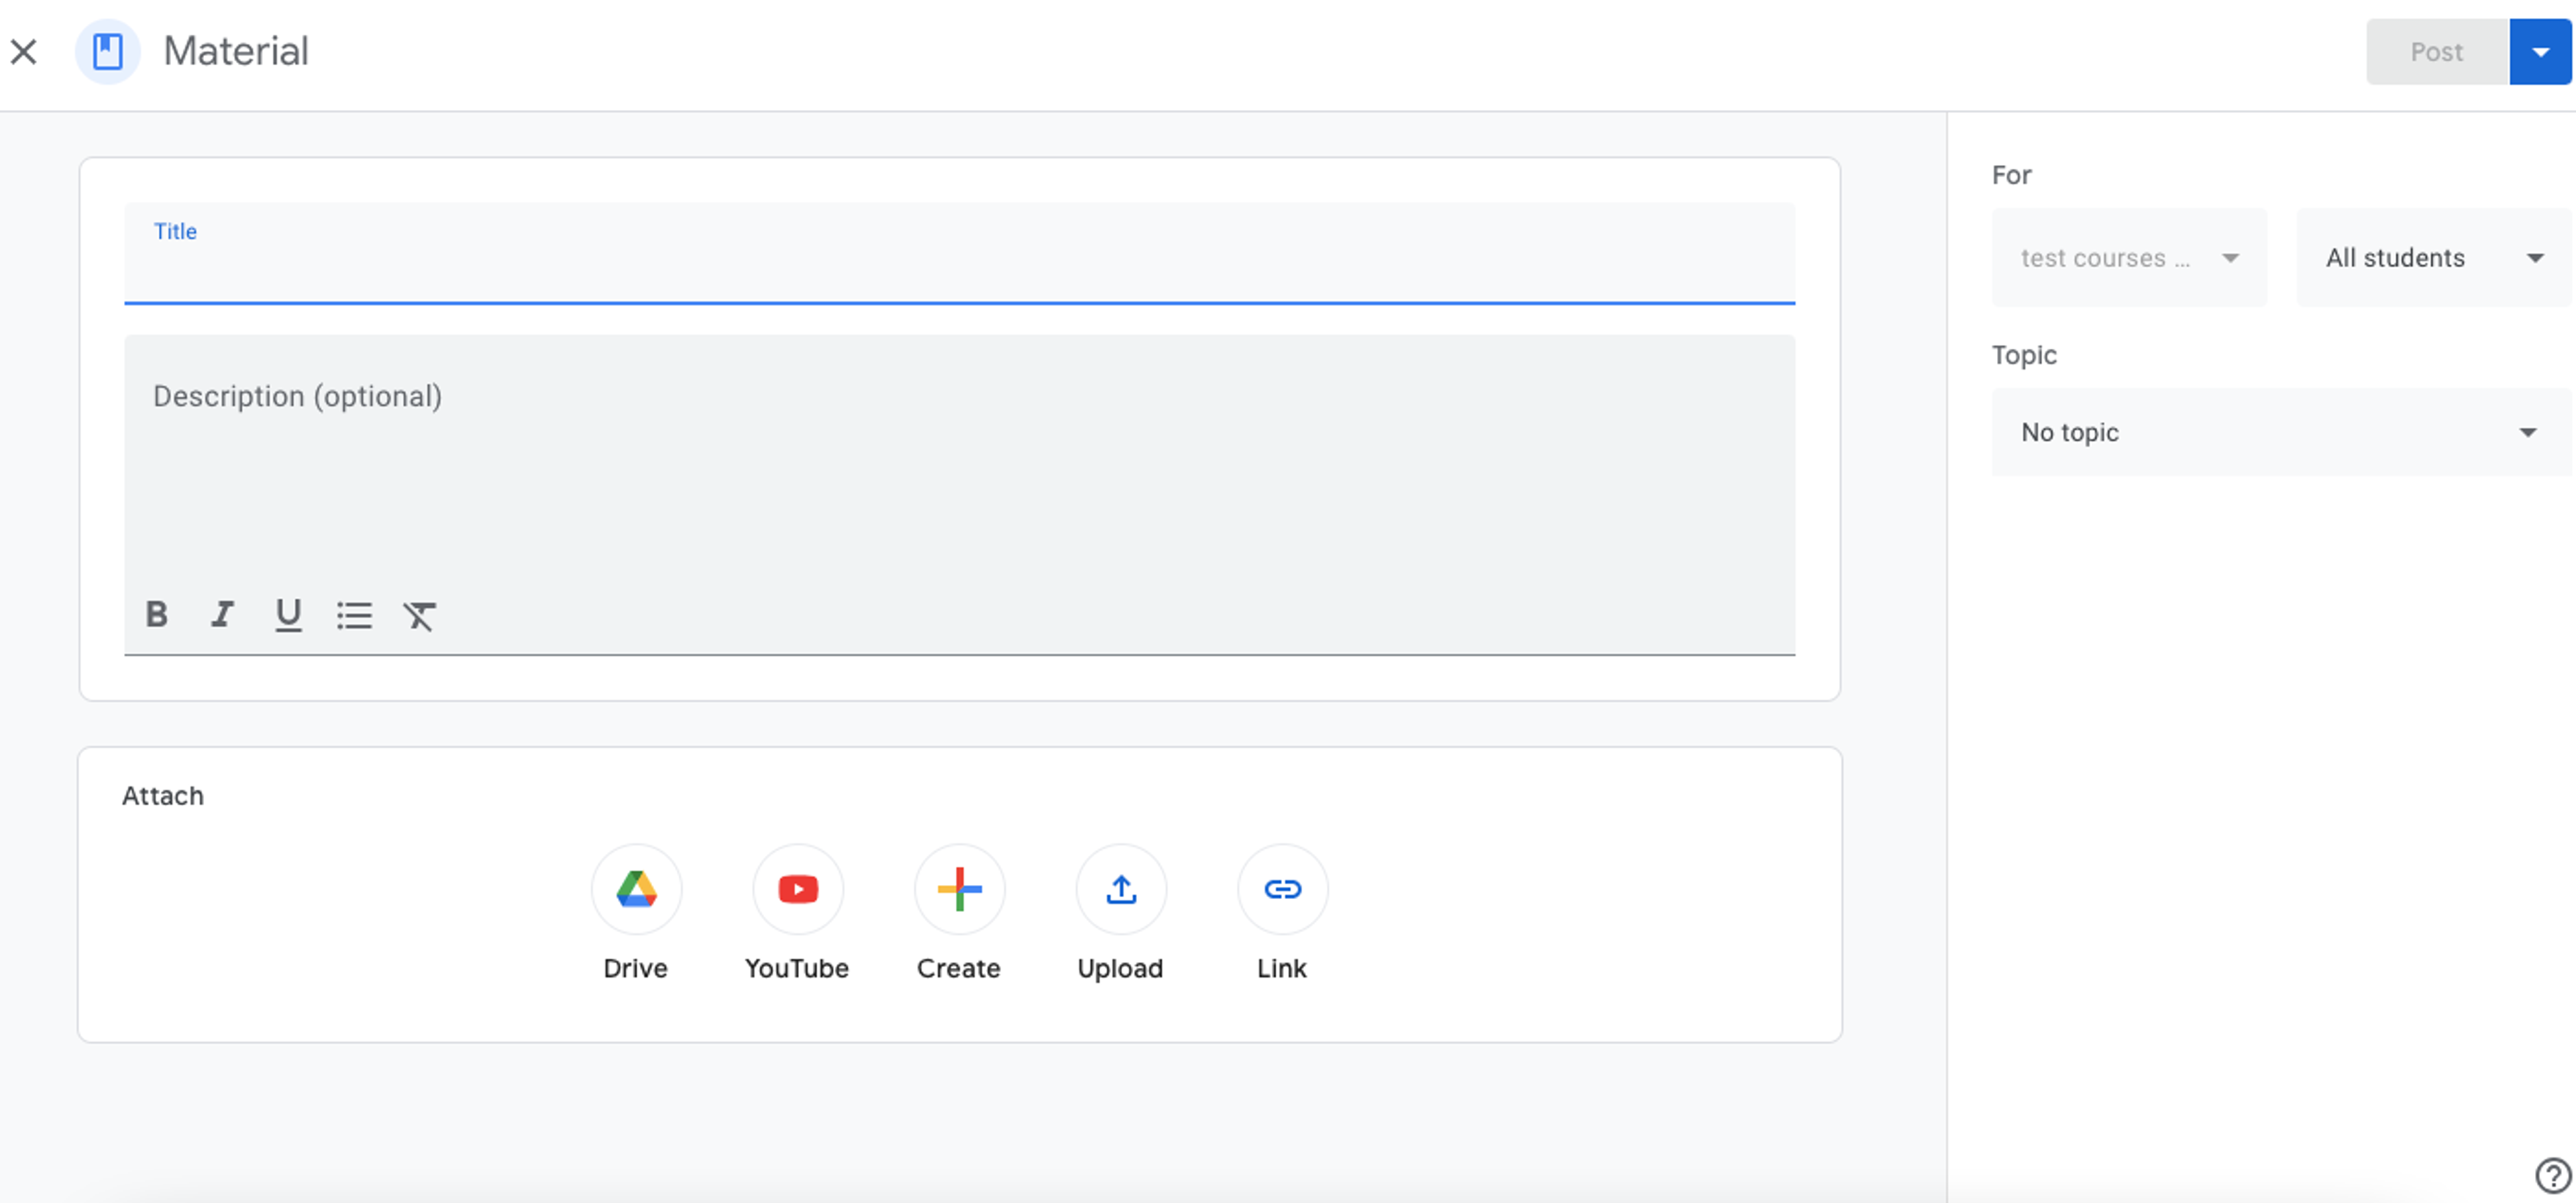This screenshot has height=1203, width=2576.
Task: Expand the No topic dropdown
Action: pyautogui.click(x=2281, y=432)
